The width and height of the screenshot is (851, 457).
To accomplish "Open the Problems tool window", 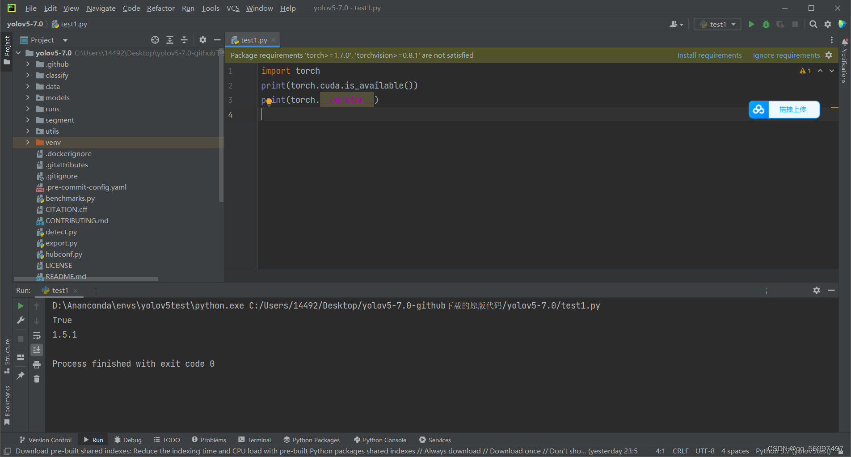I will [x=209, y=440].
